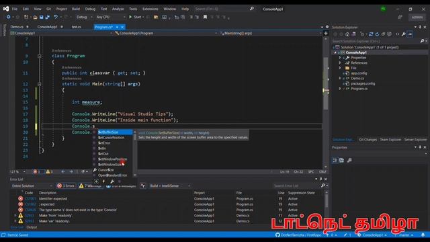Viewport: 430px width, 242px height.
Task: Collapse the Main method code block
Action: click(40, 84)
